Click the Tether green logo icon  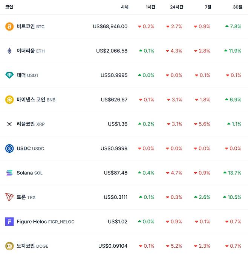pos(9,75)
